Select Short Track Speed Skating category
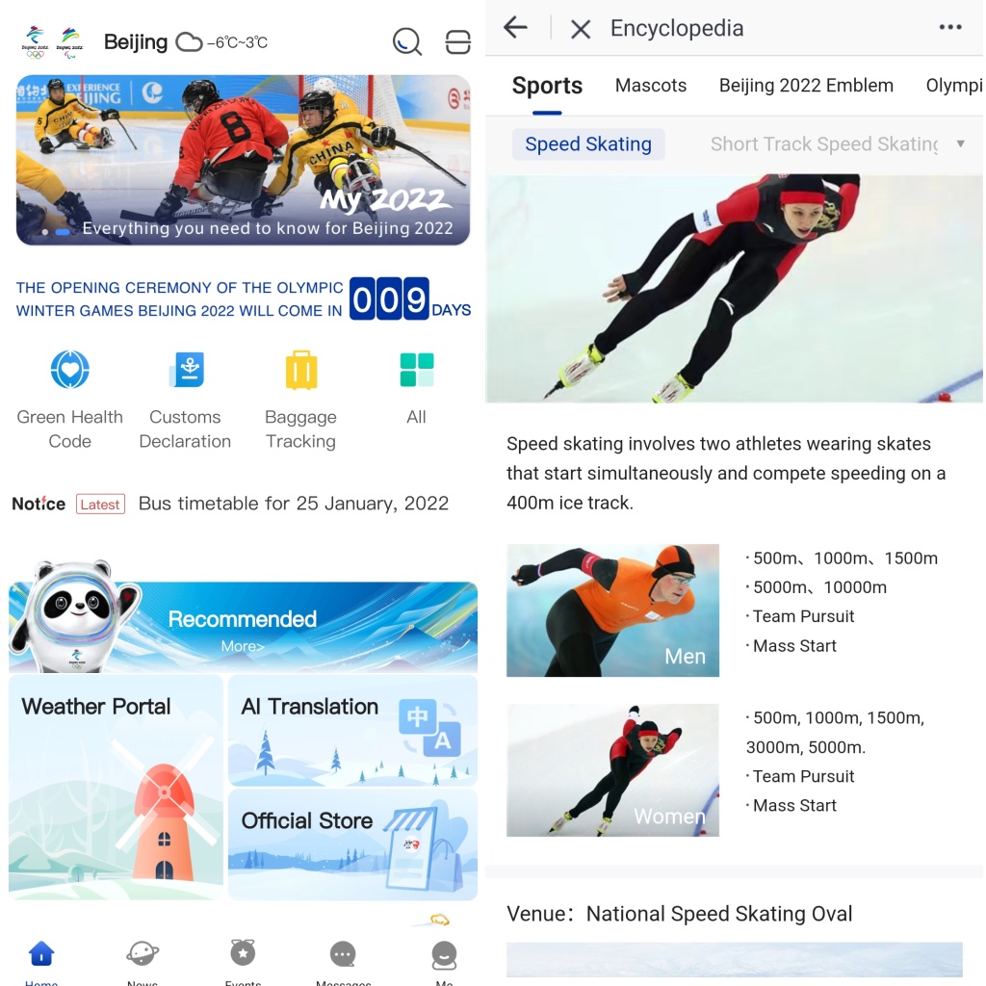 coord(824,144)
